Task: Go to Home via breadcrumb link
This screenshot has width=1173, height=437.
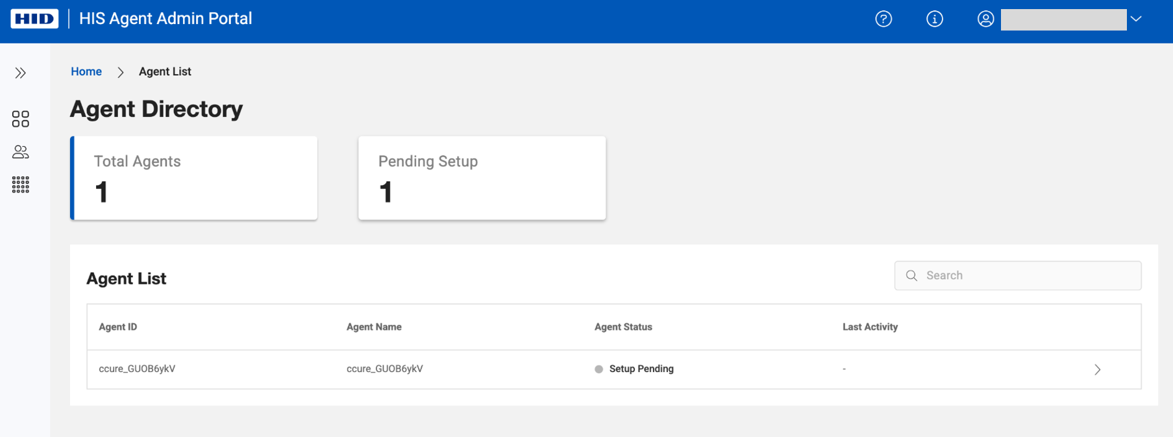Action: pos(86,71)
